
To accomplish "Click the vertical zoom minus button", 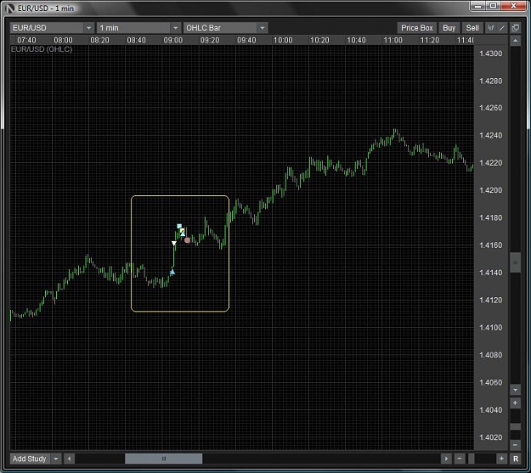I will pos(515,445).
